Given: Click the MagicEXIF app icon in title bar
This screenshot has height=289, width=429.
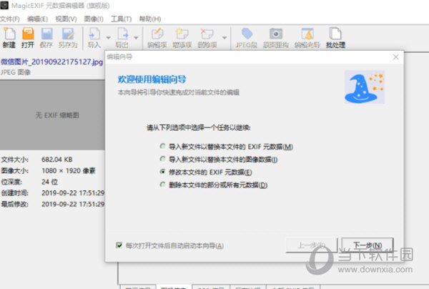Looking at the screenshot, I should click(4, 5).
